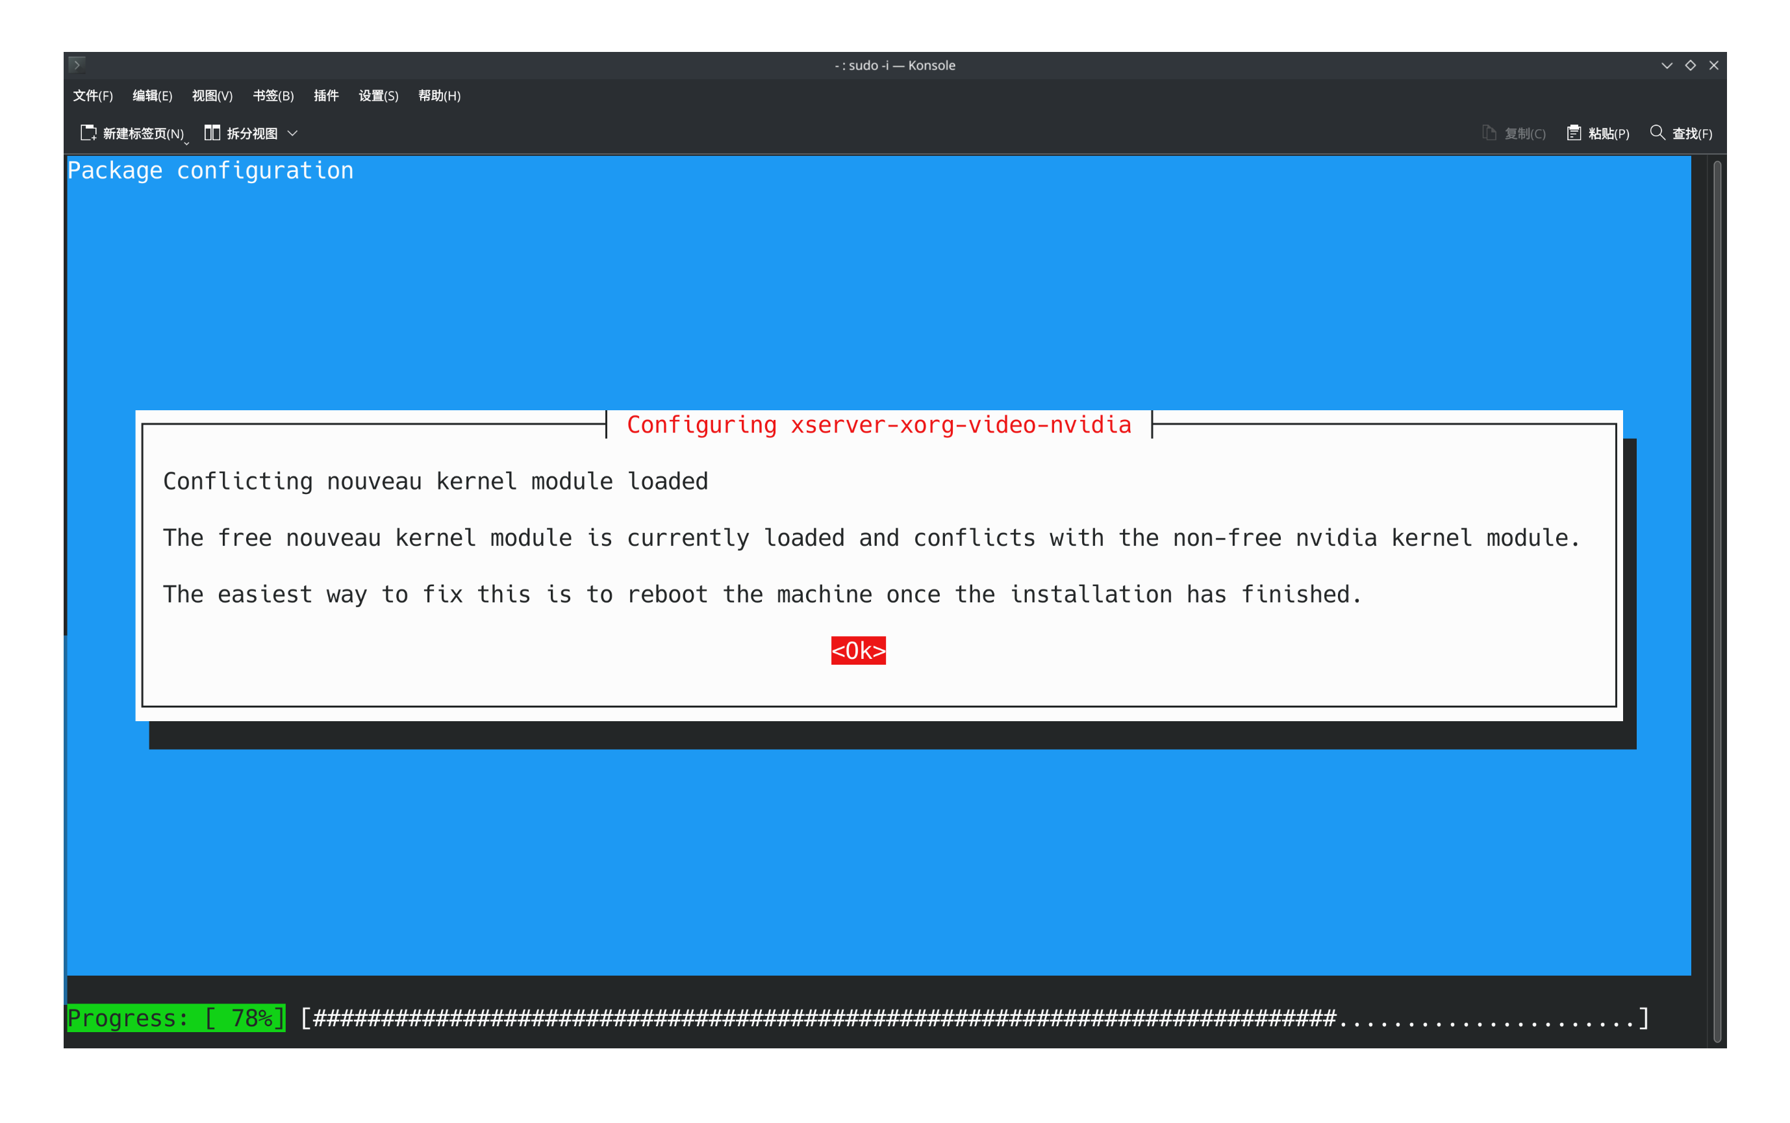This screenshot has width=1790, height=1123.
Task: Expand the New Tab dropdown arrow
Action: 186,143
